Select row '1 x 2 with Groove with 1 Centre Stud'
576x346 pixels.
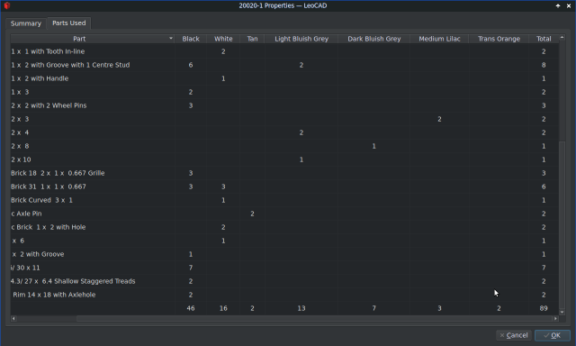click(x=284, y=65)
